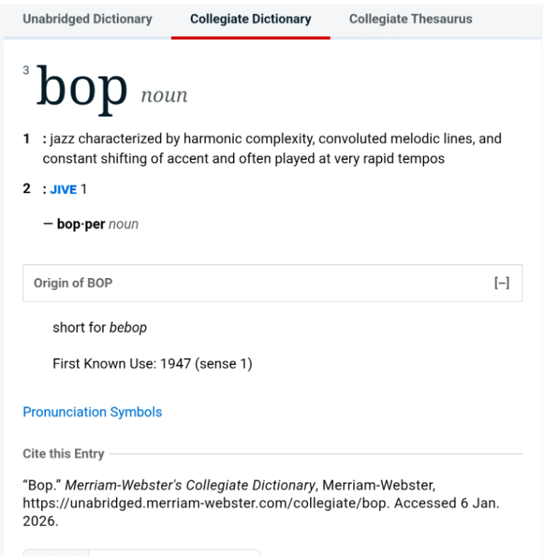Click sense number 1
The height and width of the screenshot is (556, 543).
[26, 139]
